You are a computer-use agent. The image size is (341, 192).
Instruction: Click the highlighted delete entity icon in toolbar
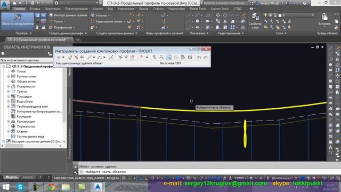pos(169,57)
